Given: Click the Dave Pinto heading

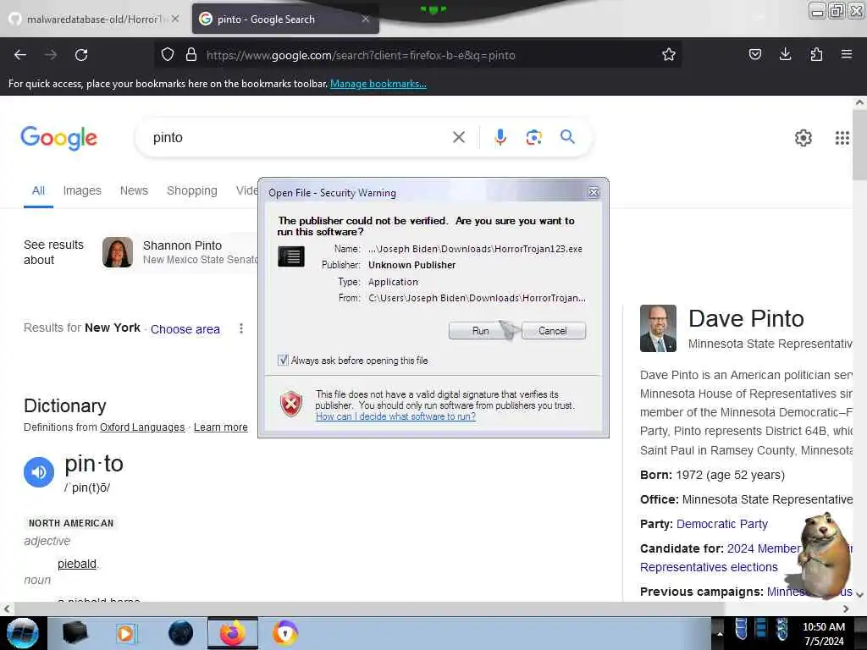Looking at the screenshot, I should [x=746, y=319].
